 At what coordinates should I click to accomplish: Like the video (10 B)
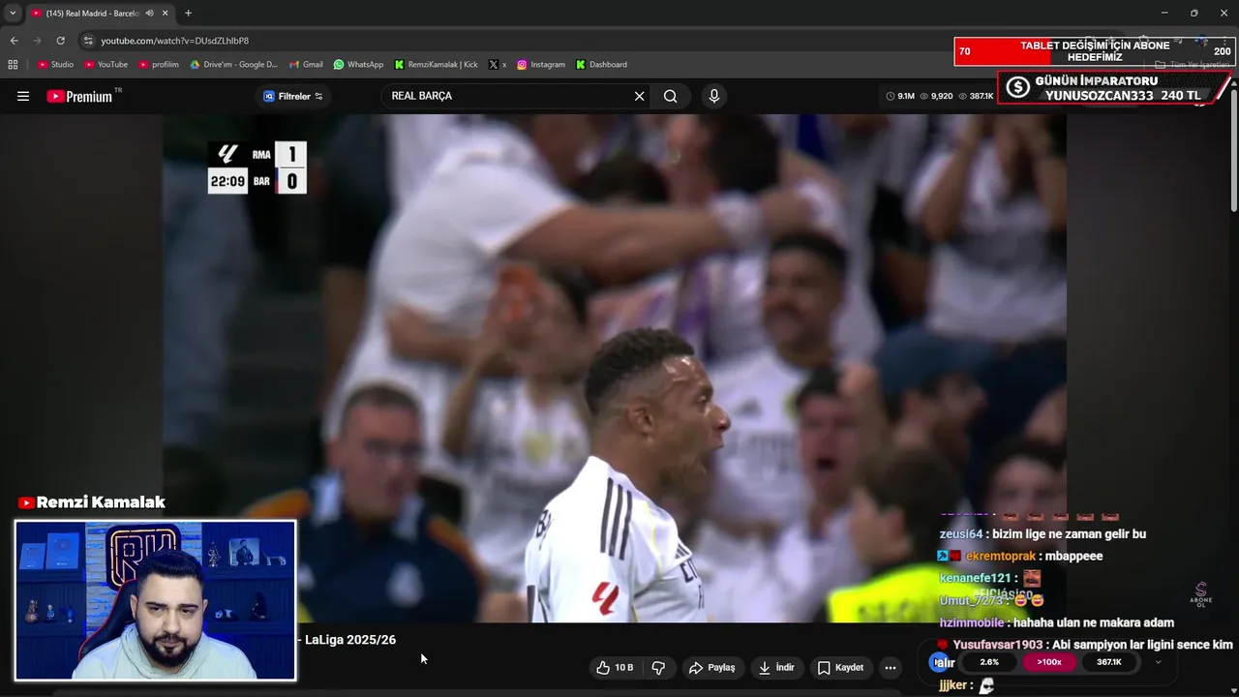(x=615, y=667)
